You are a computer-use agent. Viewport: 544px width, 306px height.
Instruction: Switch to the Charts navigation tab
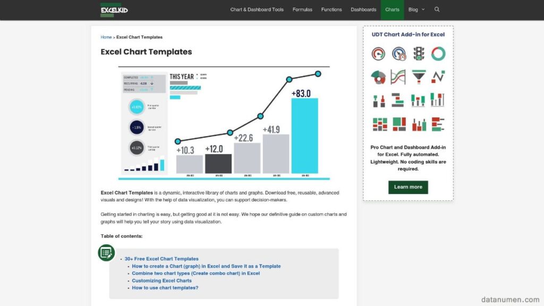(x=392, y=9)
